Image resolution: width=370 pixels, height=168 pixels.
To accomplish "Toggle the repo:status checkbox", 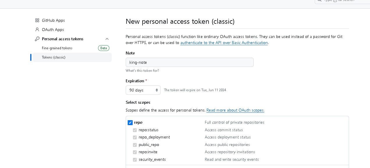I will click(135, 130).
